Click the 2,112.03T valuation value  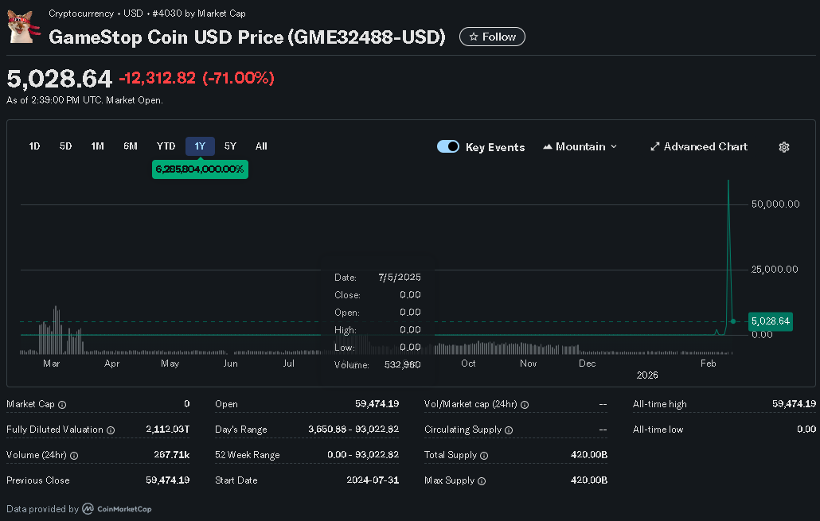pos(167,429)
